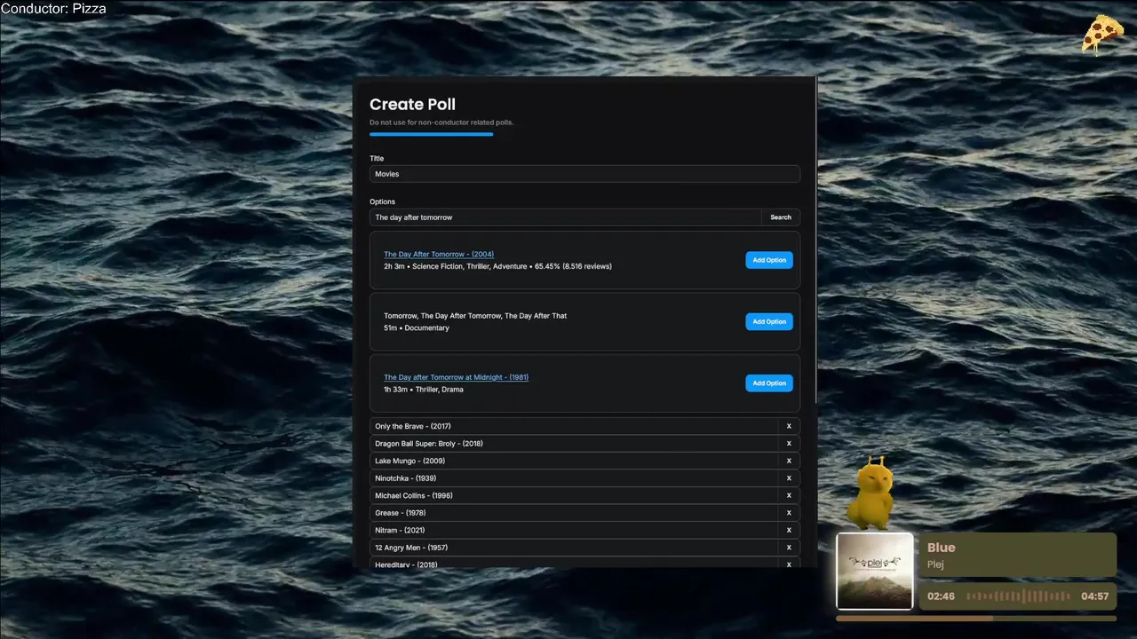Image resolution: width=1137 pixels, height=639 pixels.
Task: Remove Ninotchka from the options
Action: pyautogui.click(x=789, y=478)
